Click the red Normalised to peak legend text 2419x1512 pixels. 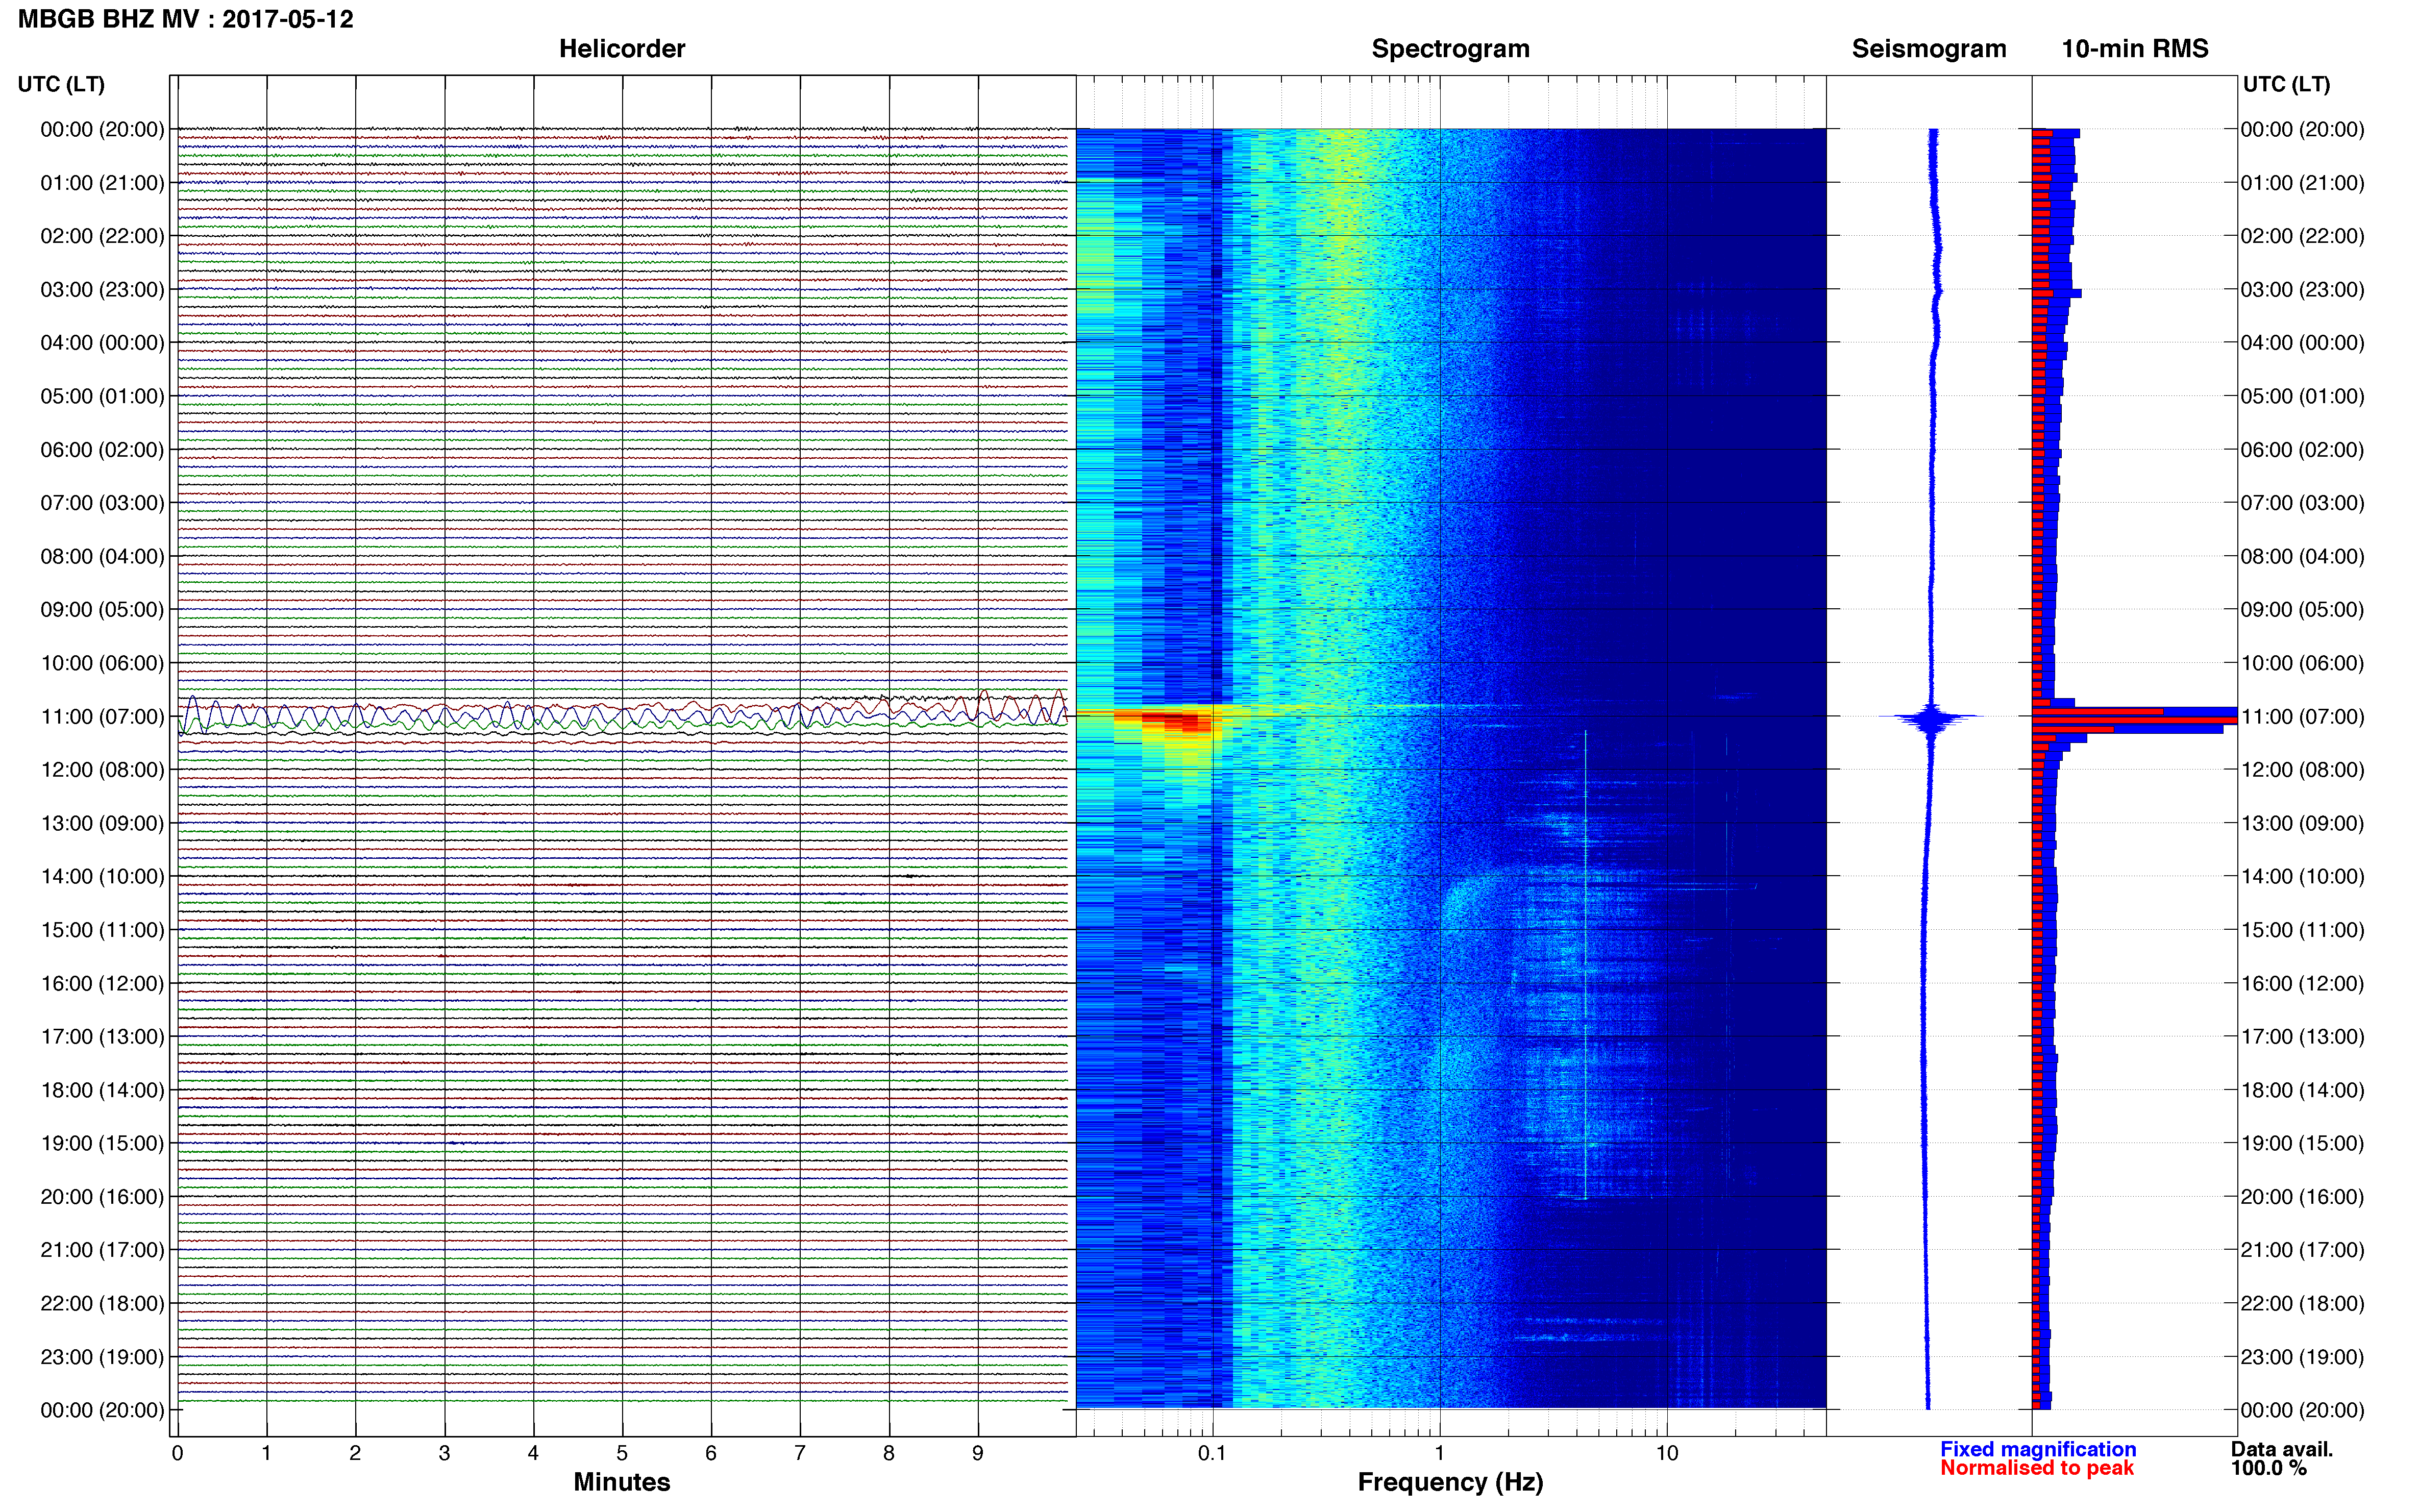(x=2037, y=1468)
